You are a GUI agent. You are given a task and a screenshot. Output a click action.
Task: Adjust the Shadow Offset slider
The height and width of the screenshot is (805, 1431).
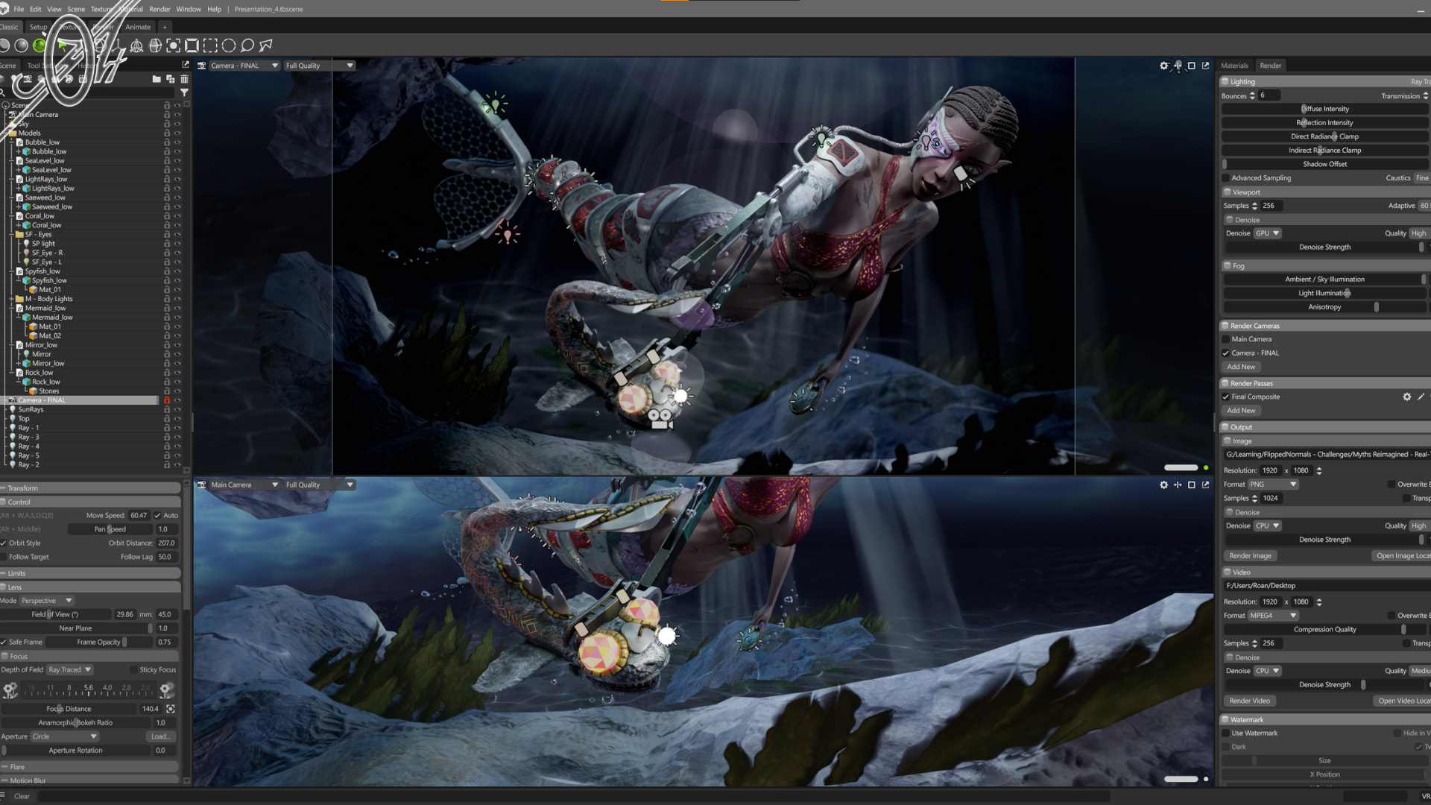tap(1324, 164)
